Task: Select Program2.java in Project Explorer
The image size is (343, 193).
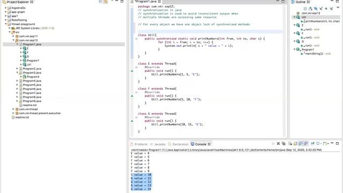Action: (x=32, y=69)
